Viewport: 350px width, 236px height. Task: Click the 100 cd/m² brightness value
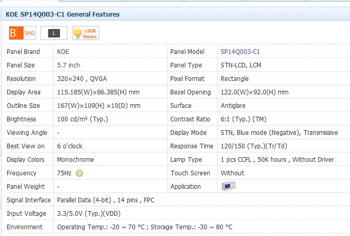click(x=83, y=119)
